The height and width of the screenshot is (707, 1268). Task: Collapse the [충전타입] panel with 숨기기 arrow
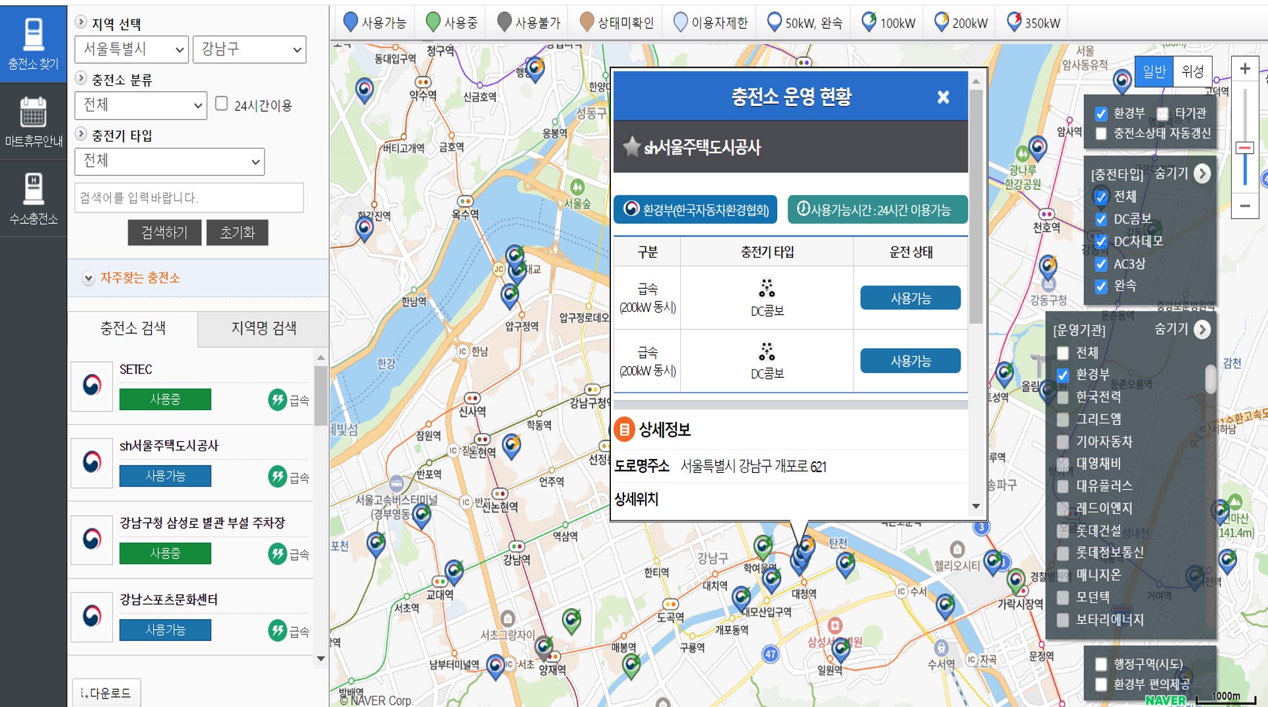(1203, 173)
